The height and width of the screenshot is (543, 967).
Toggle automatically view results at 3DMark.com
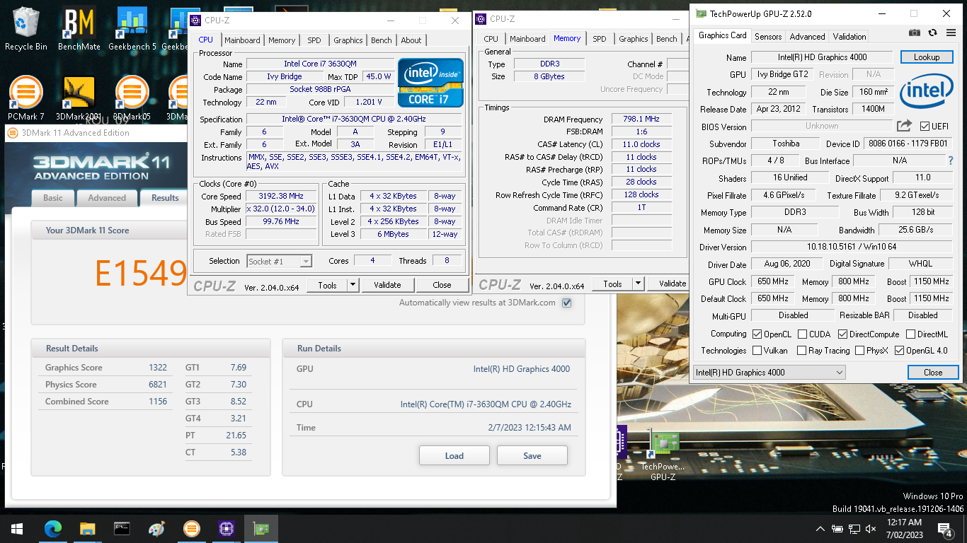(x=566, y=303)
